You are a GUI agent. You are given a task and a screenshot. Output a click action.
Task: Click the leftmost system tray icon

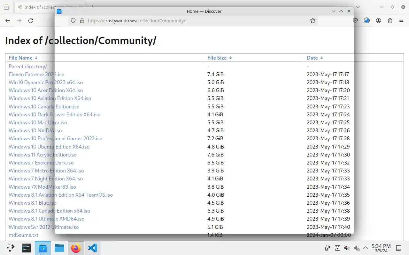click(x=327, y=248)
